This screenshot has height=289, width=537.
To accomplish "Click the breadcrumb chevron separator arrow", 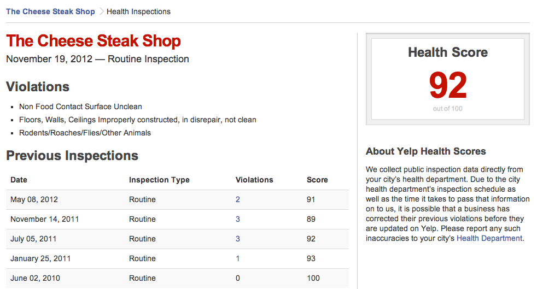I will 101,11.
